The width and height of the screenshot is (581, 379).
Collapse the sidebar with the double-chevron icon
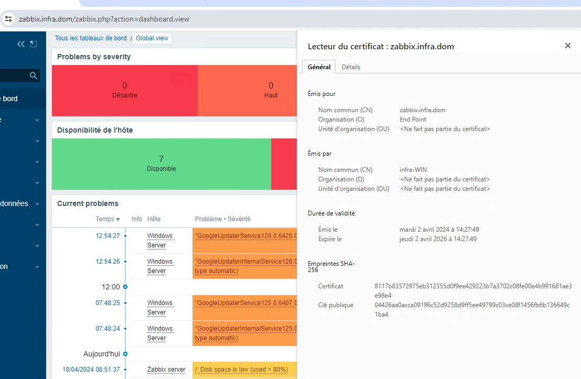click(x=21, y=44)
